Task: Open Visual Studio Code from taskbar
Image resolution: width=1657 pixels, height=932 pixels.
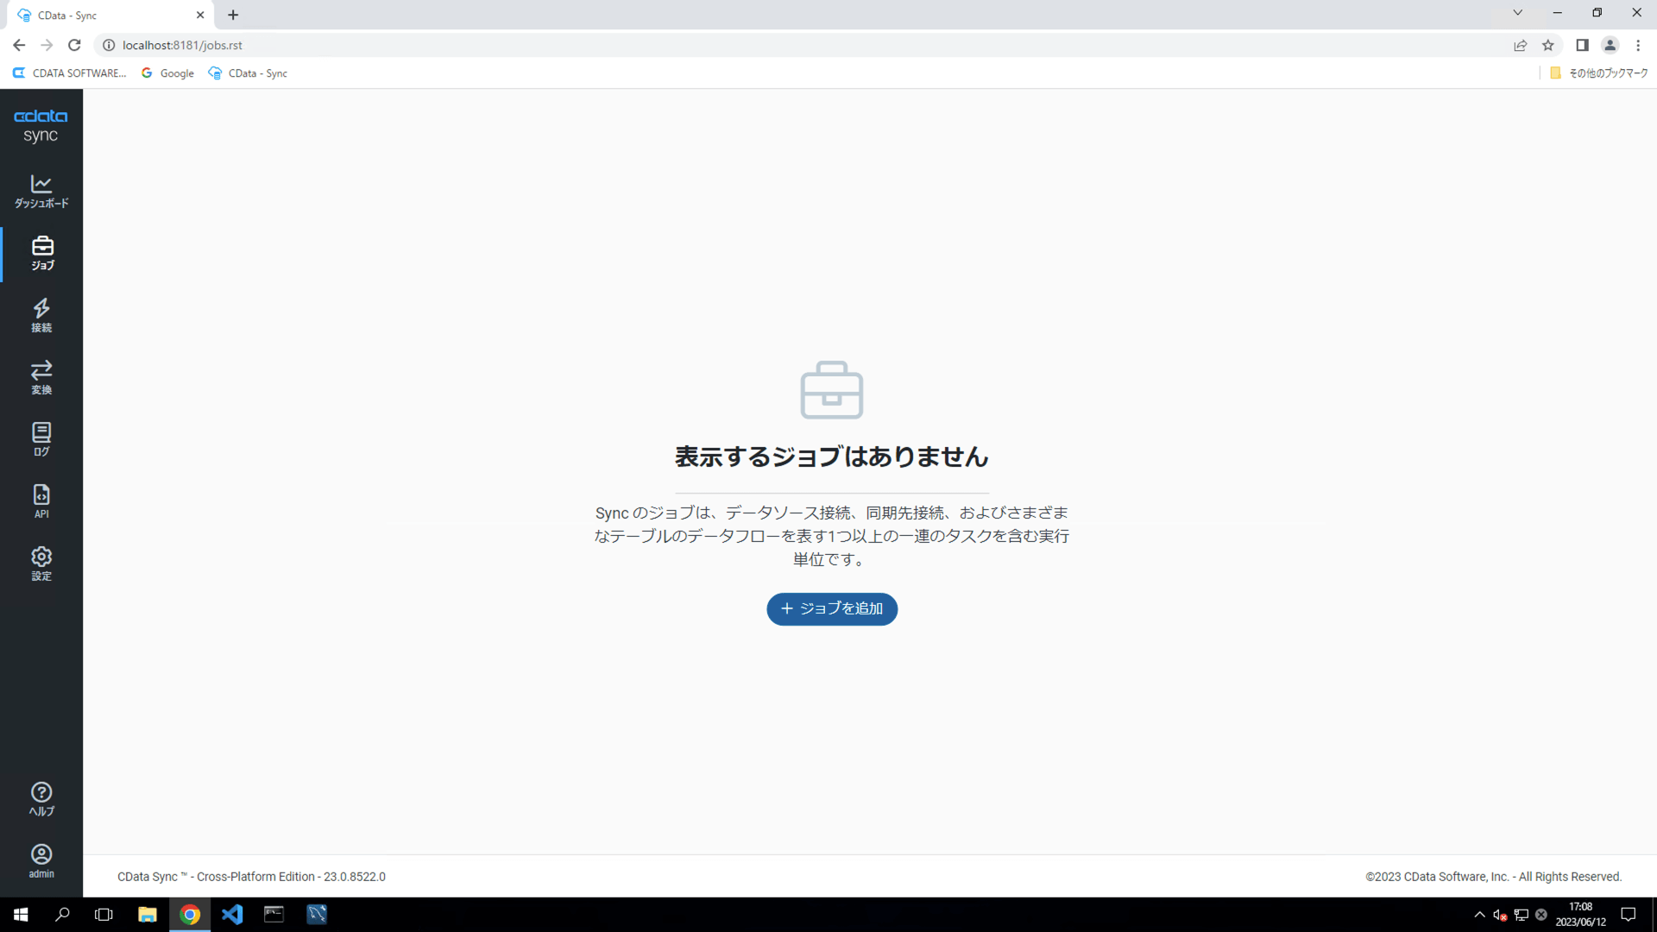Action: (231, 915)
